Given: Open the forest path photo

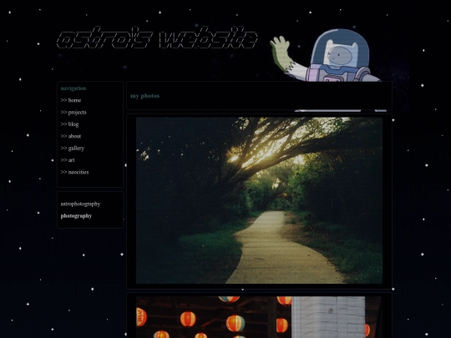Looking at the screenshot, I should pyautogui.click(x=259, y=200).
